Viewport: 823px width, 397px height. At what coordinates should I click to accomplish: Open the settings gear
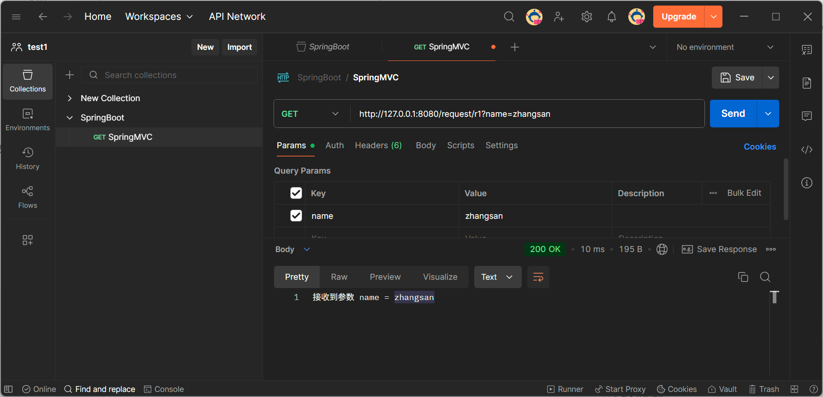click(x=587, y=17)
